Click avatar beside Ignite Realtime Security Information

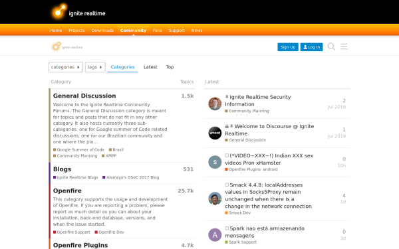(x=215, y=104)
